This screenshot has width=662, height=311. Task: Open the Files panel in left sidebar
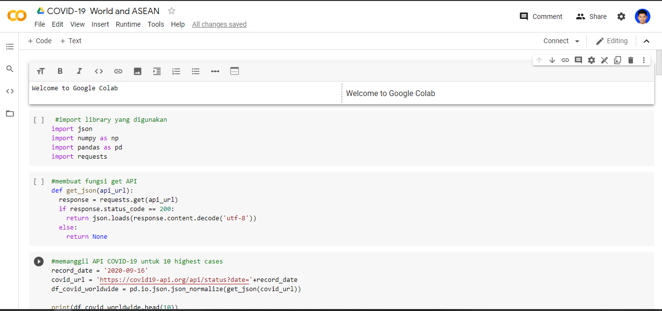tap(10, 114)
